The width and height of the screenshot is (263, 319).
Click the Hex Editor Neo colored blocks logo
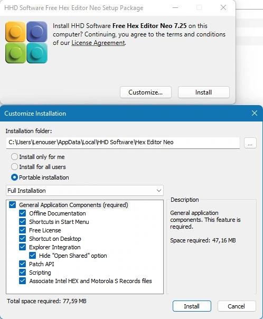26,42
